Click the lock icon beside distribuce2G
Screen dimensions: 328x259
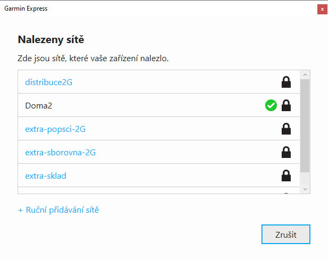tap(286, 82)
